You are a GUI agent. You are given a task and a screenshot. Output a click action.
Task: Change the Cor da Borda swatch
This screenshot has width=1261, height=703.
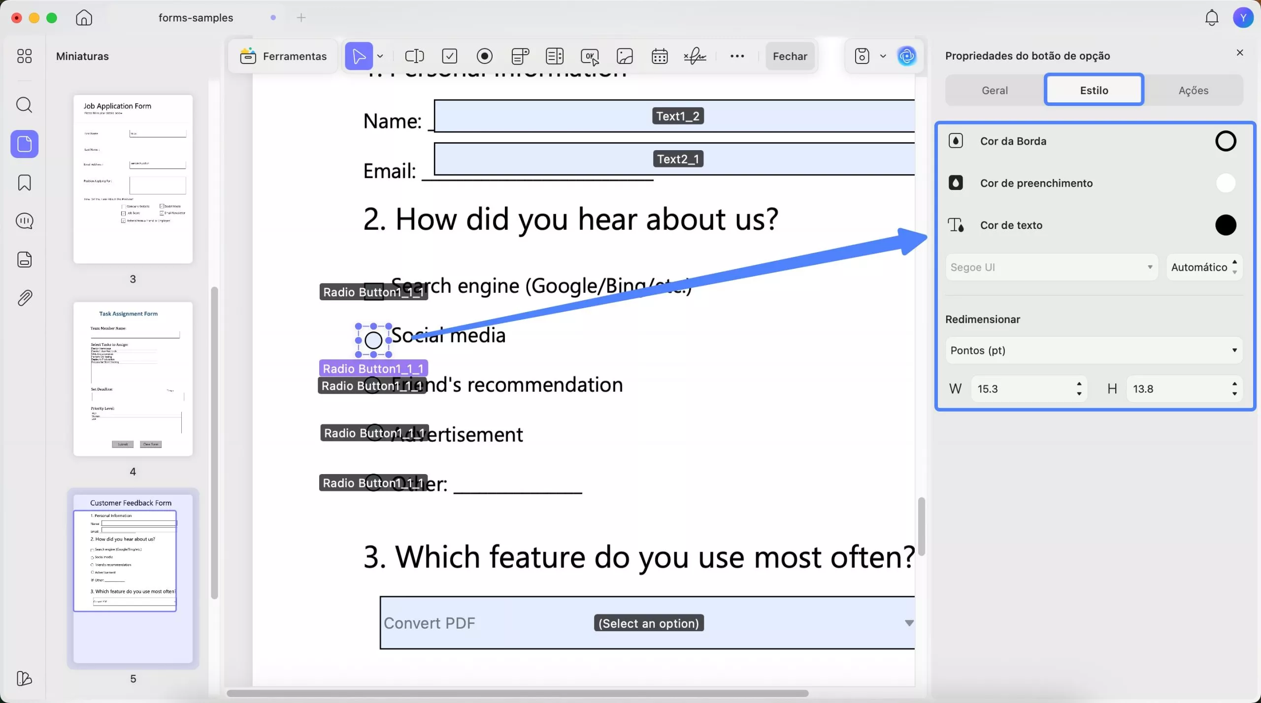pyautogui.click(x=1226, y=141)
